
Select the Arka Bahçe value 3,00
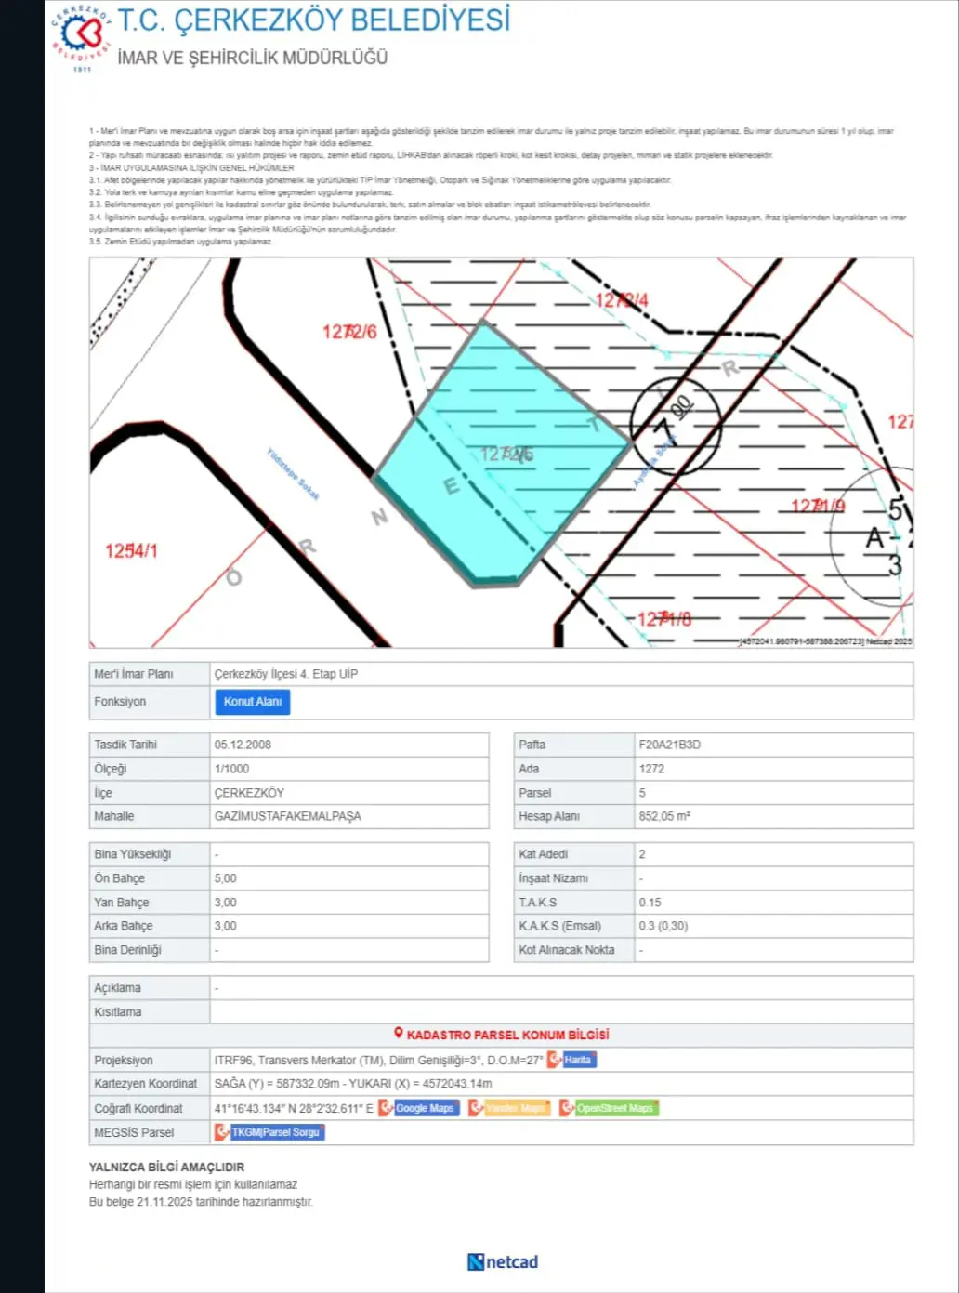pos(226,926)
